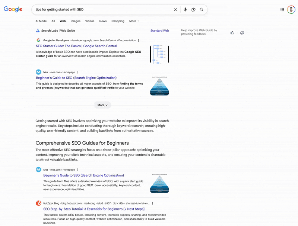Open the More search categories dropdown
298x226 pixels.
134,21
